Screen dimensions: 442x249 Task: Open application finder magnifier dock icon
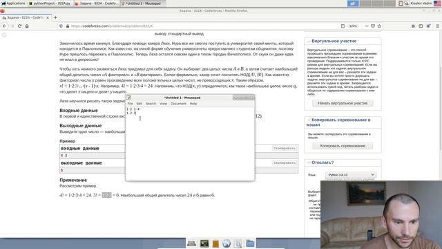pyautogui.click(x=238, y=243)
